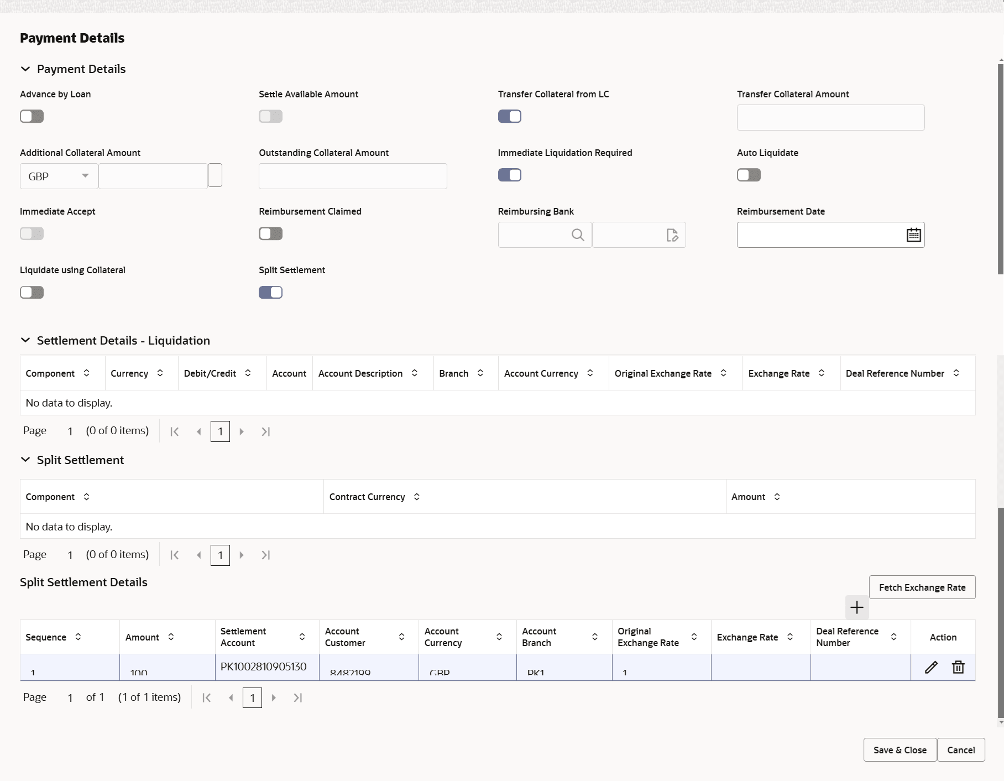Sort the Exchange Rate column
The image size is (1004, 781).
(822, 373)
